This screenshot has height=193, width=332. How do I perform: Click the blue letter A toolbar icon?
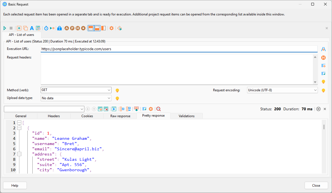click(32, 28)
